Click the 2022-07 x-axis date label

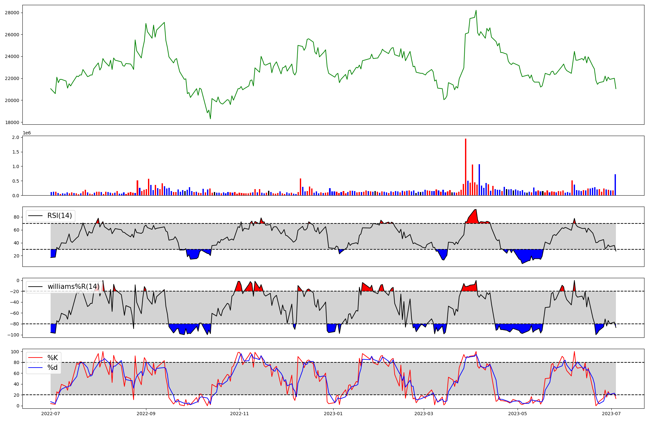coord(51,414)
